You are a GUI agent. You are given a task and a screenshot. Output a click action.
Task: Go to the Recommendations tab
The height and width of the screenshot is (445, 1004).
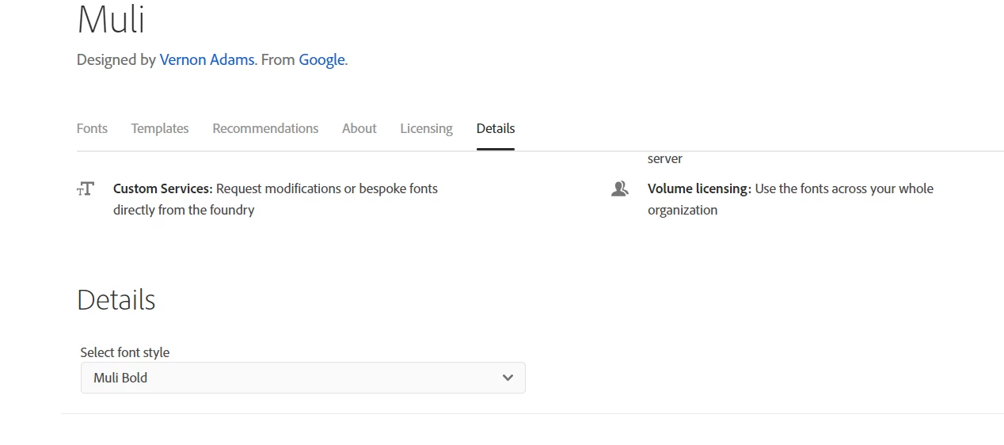click(x=265, y=128)
